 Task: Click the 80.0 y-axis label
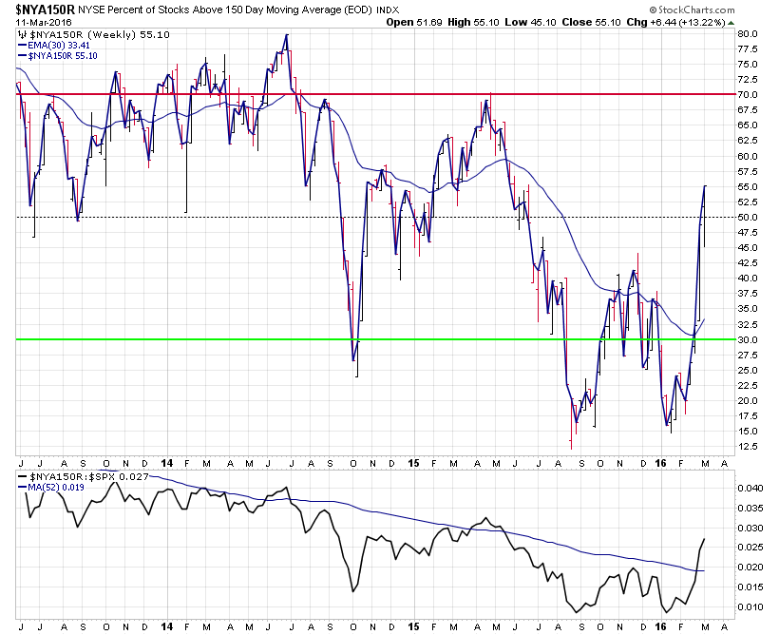click(748, 34)
